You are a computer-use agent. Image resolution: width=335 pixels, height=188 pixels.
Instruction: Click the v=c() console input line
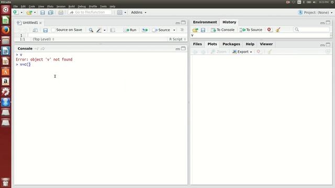tap(25, 64)
